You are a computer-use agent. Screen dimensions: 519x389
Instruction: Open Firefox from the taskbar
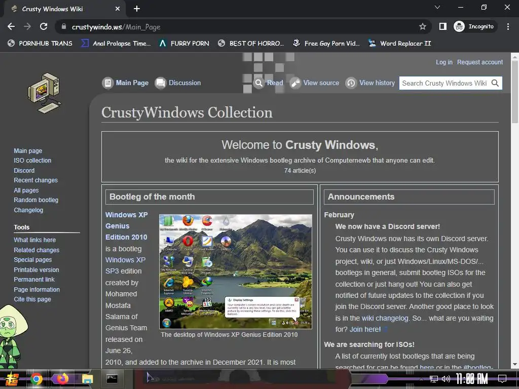point(62,379)
